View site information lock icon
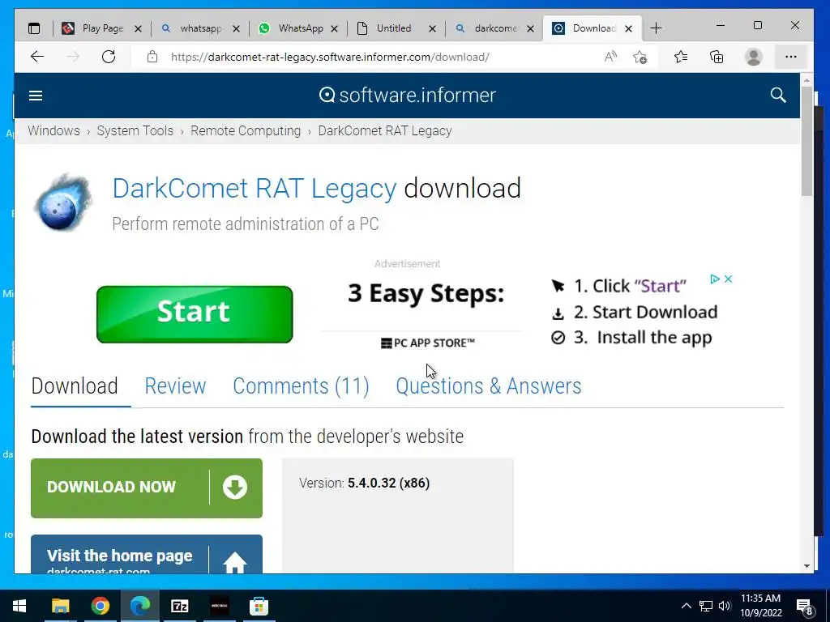 pos(152,57)
